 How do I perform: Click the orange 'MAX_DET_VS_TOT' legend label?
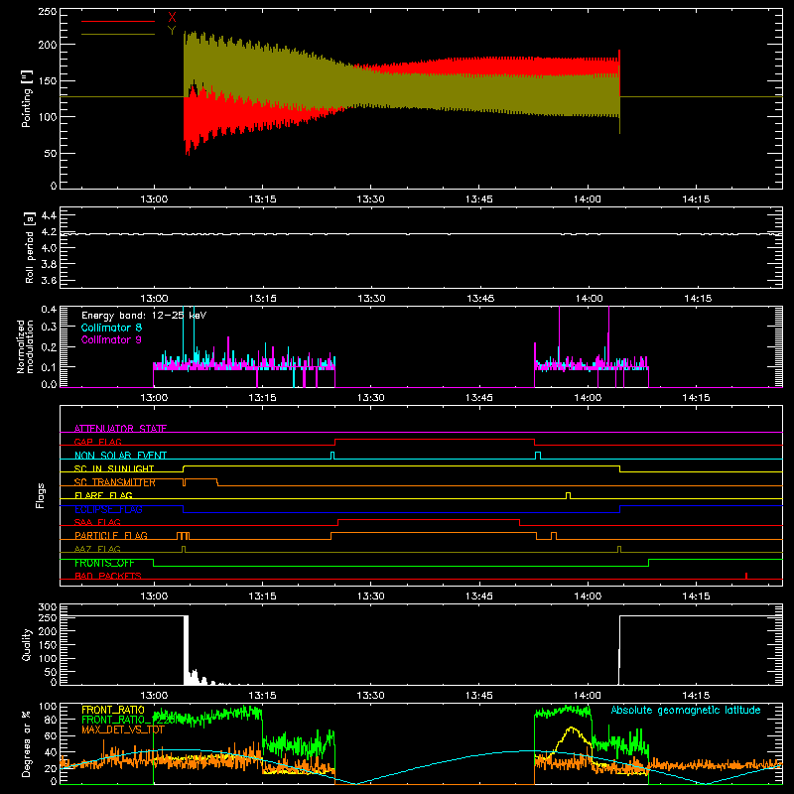pyautogui.click(x=122, y=729)
